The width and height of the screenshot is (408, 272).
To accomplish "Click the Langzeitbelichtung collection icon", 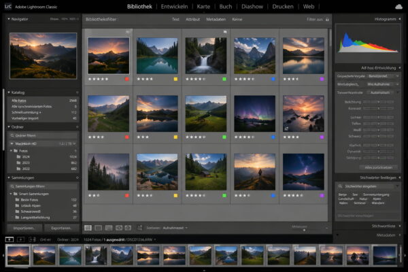I will point(17,218).
